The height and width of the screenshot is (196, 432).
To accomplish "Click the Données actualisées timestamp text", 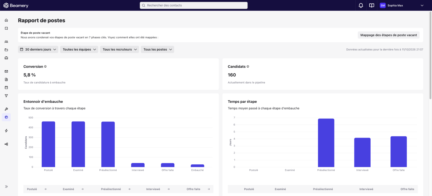I will click(385, 49).
